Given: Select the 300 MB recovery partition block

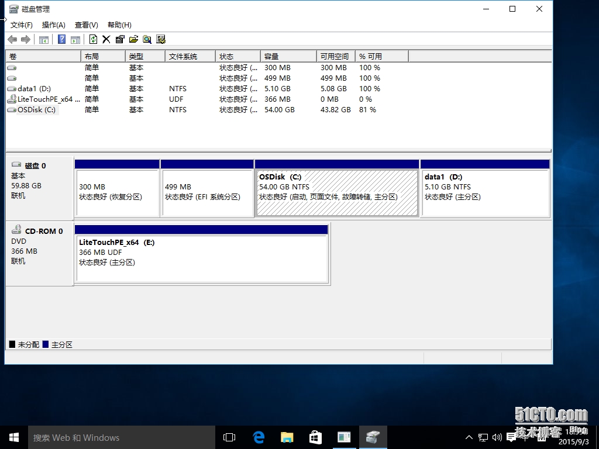Looking at the screenshot, I should point(117,193).
